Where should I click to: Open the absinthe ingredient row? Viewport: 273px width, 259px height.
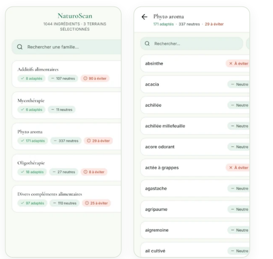click(x=195, y=63)
